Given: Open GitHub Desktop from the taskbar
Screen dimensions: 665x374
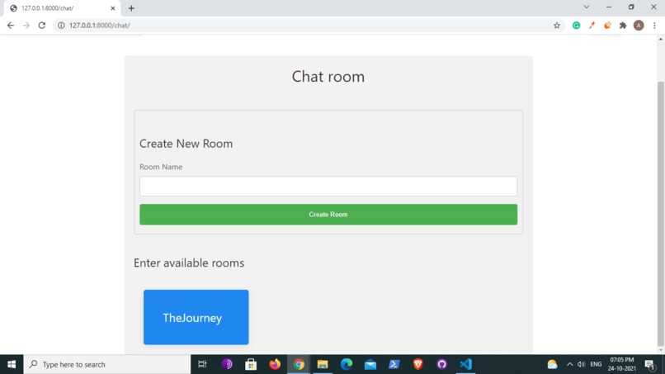Looking at the screenshot, I should point(442,364).
